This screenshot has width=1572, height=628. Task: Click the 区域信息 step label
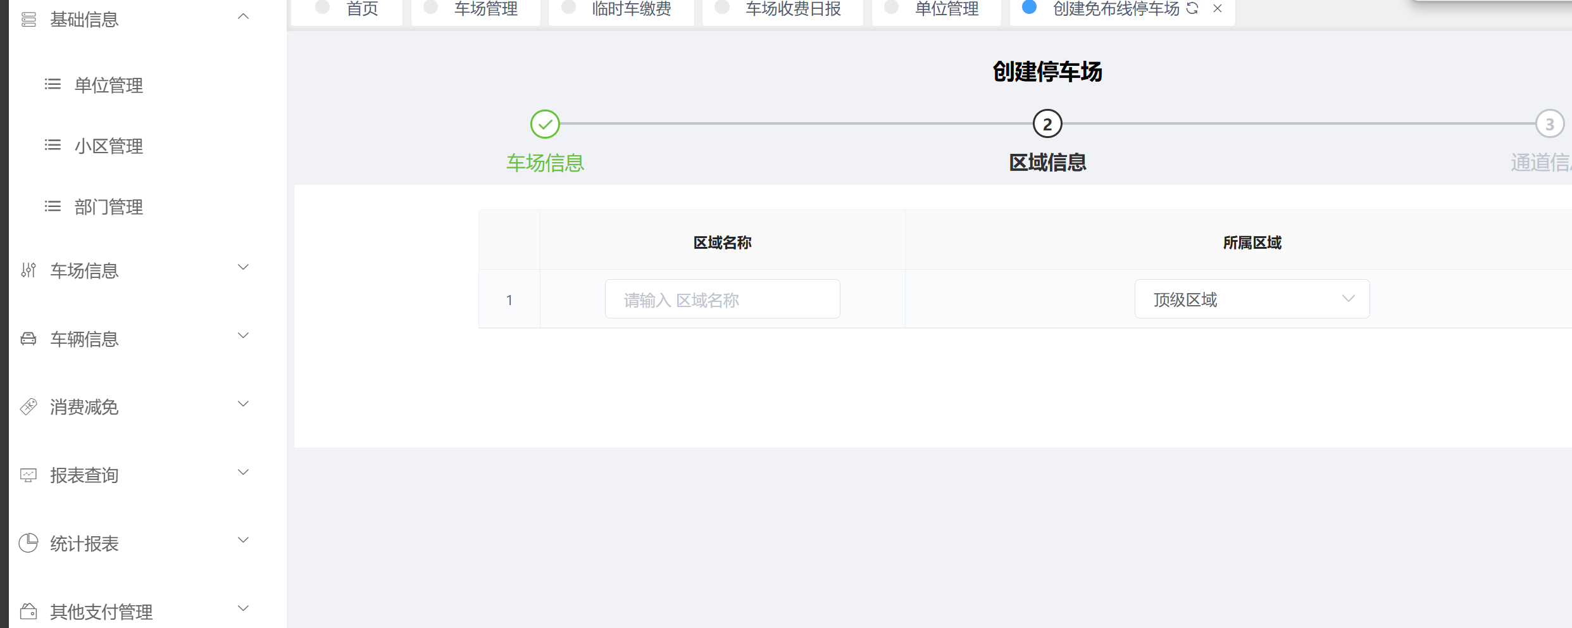coord(1047,163)
